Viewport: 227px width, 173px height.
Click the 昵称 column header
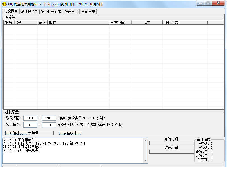click(x=78, y=23)
